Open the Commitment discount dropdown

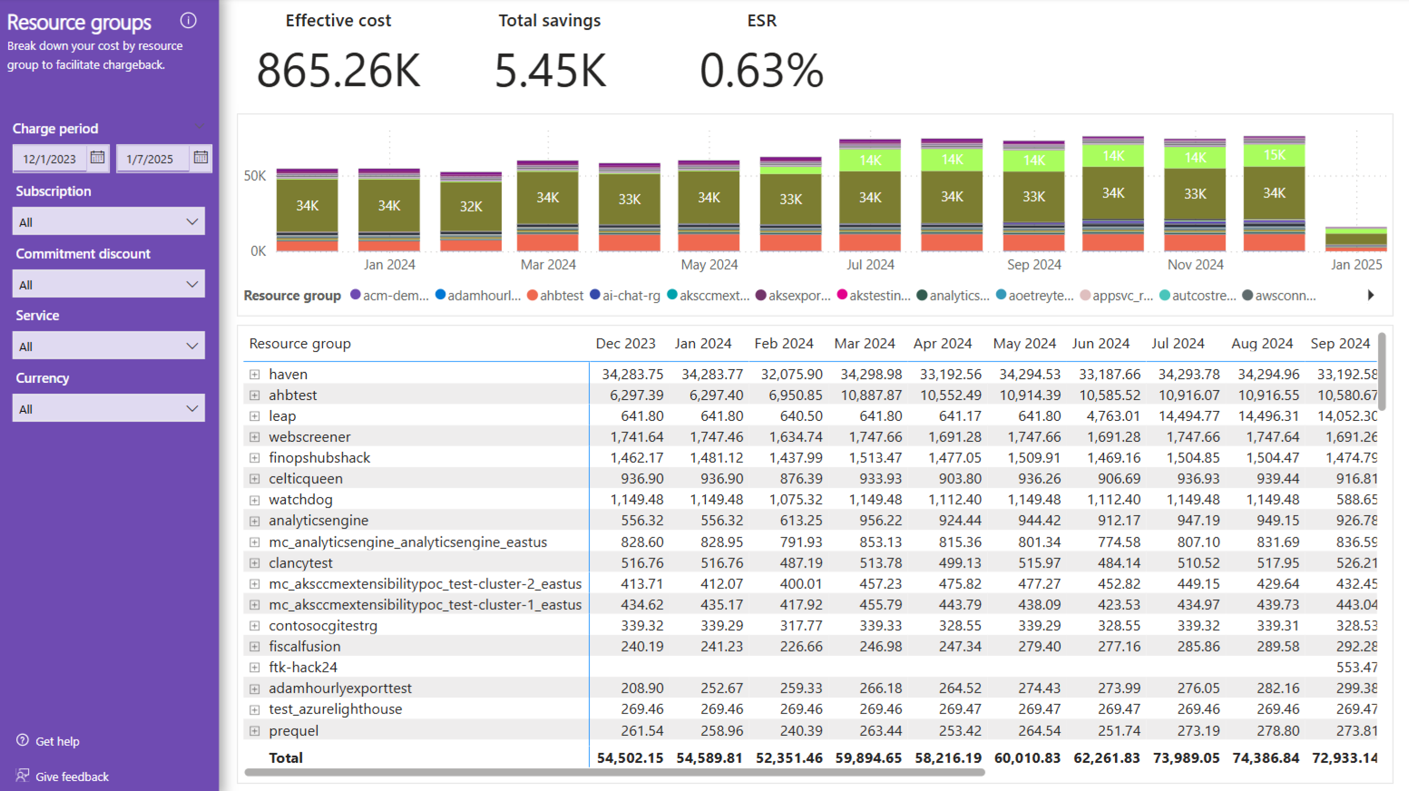pos(108,284)
